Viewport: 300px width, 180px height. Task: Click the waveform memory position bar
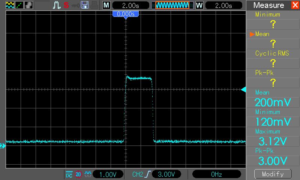pyautogui.click(x=172, y=5)
